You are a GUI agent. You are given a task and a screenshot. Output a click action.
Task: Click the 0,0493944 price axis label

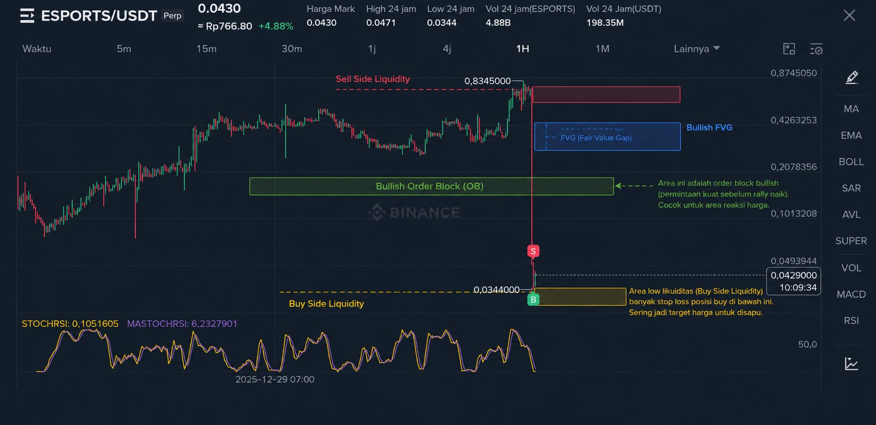(x=794, y=261)
